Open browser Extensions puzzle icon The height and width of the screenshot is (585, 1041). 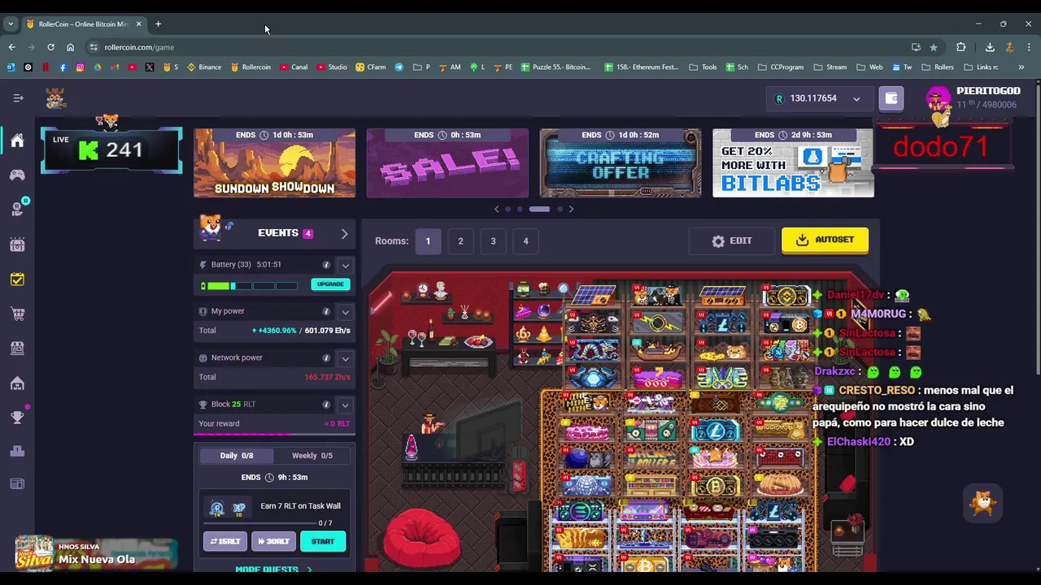(x=960, y=47)
